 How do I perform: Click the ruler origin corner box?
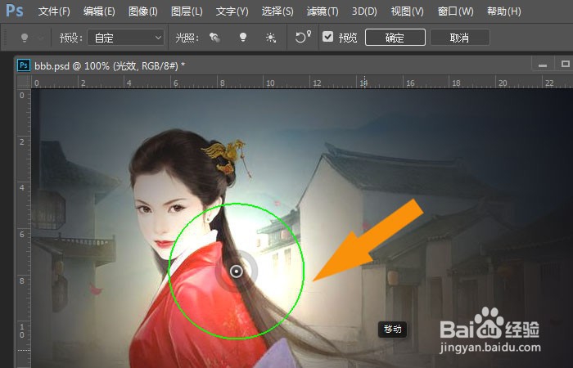click(24, 83)
